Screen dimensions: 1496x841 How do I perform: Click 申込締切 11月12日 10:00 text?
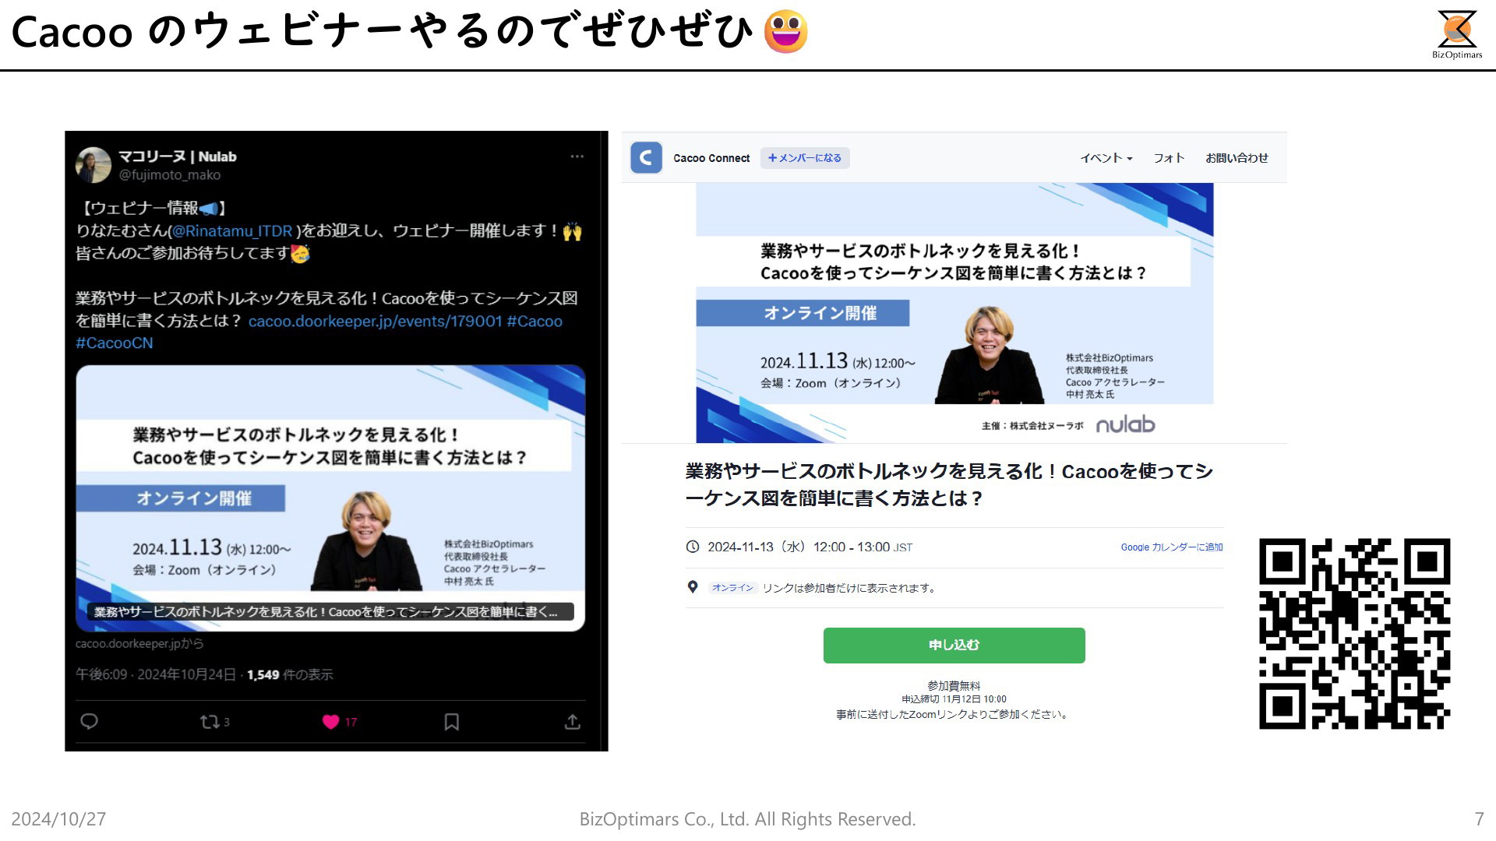[x=954, y=699]
